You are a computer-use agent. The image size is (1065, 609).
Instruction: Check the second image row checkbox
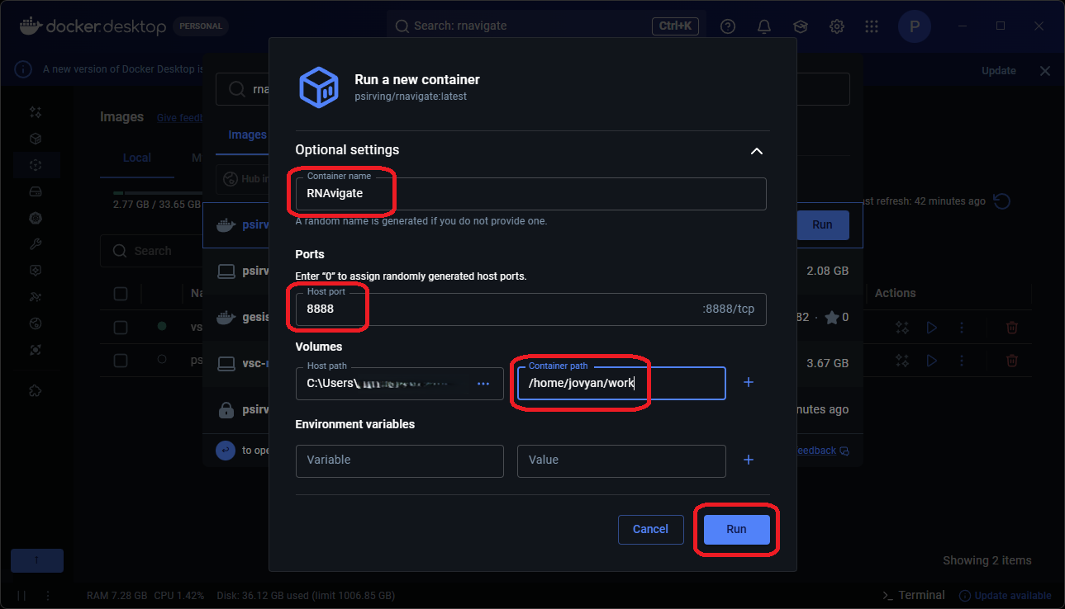click(x=121, y=361)
